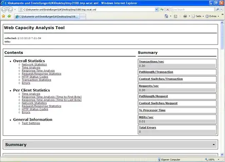
Task: Click the MBits/sec summary link
Action: (146, 117)
